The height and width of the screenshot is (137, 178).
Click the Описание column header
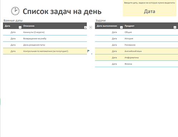click(x=29, y=26)
